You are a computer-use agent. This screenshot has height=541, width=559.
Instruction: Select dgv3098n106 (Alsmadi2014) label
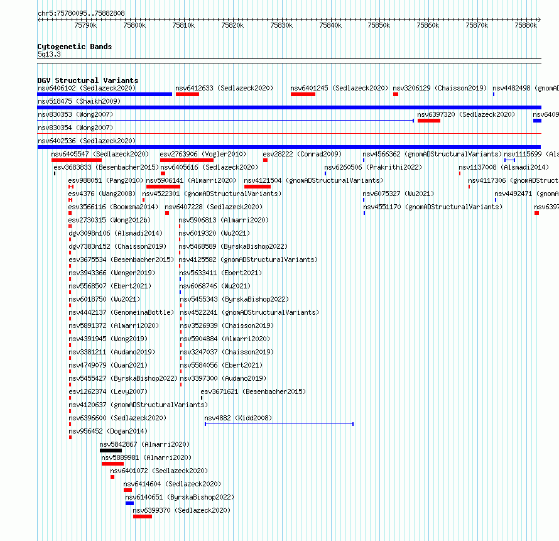pyautogui.click(x=116, y=233)
